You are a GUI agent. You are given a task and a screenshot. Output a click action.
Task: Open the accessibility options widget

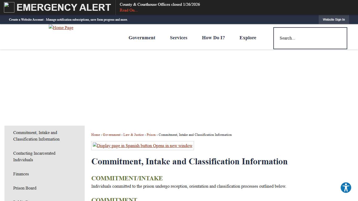point(346,188)
